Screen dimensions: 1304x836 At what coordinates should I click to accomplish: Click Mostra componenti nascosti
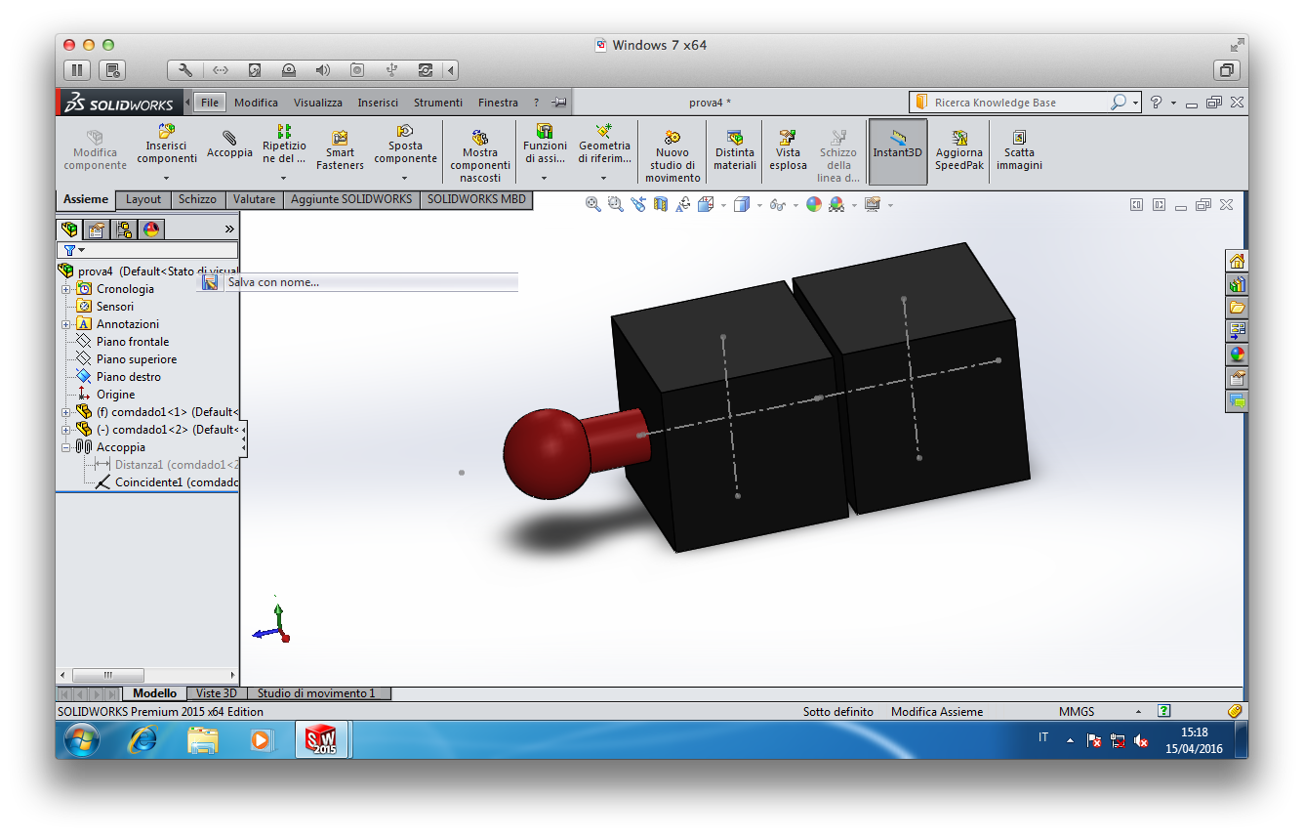pyautogui.click(x=480, y=156)
